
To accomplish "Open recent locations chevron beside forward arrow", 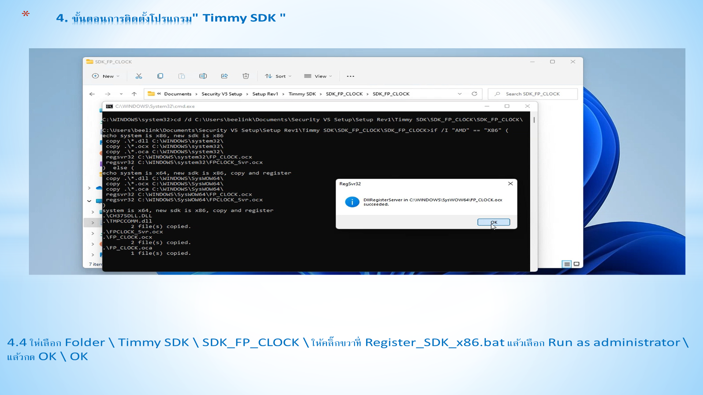I will click(x=121, y=94).
